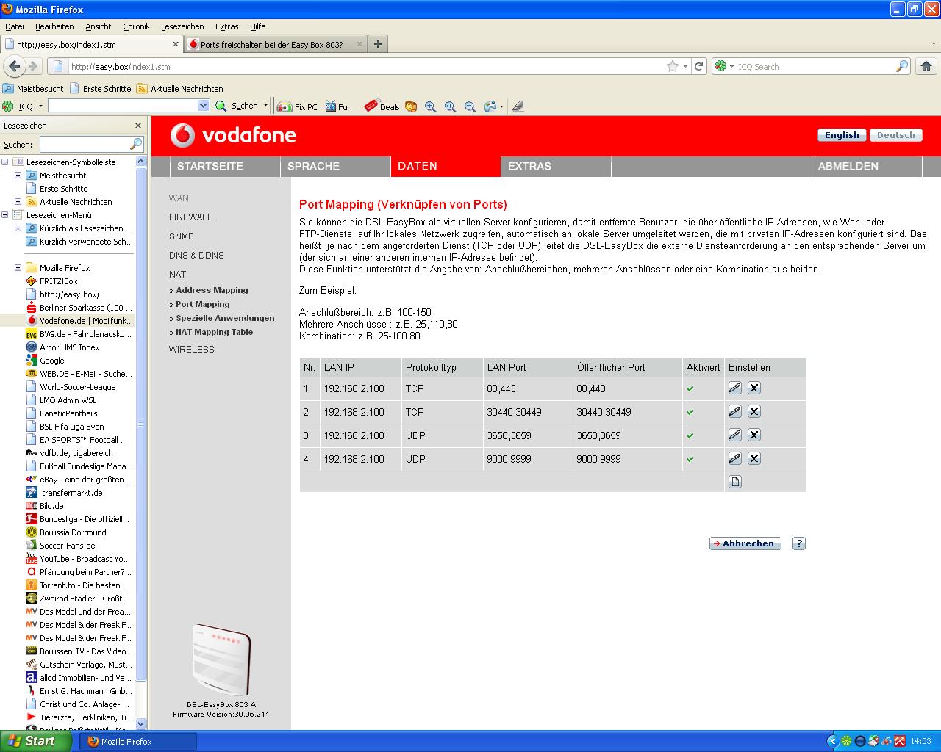Edit UDP rule for ports 9000-9999
Image resolution: width=941 pixels, height=752 pixels.
[x=734, y=459]
